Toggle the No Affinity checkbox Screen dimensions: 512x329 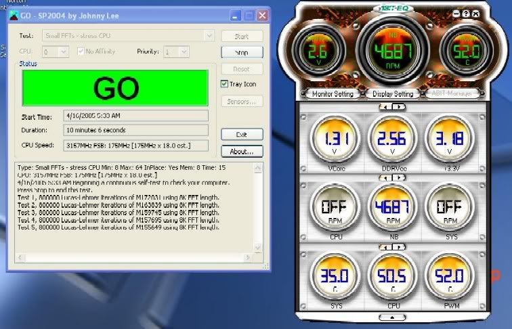click(x=81, y=51)
